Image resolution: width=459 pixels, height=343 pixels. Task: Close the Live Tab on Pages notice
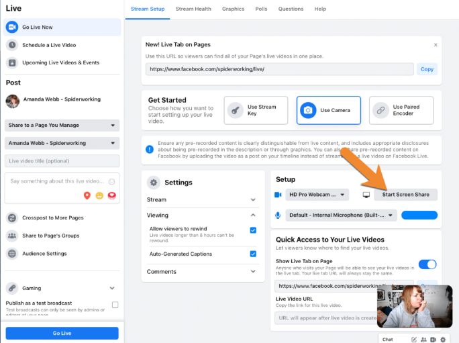pyautogui.click(x=435, y=45)
